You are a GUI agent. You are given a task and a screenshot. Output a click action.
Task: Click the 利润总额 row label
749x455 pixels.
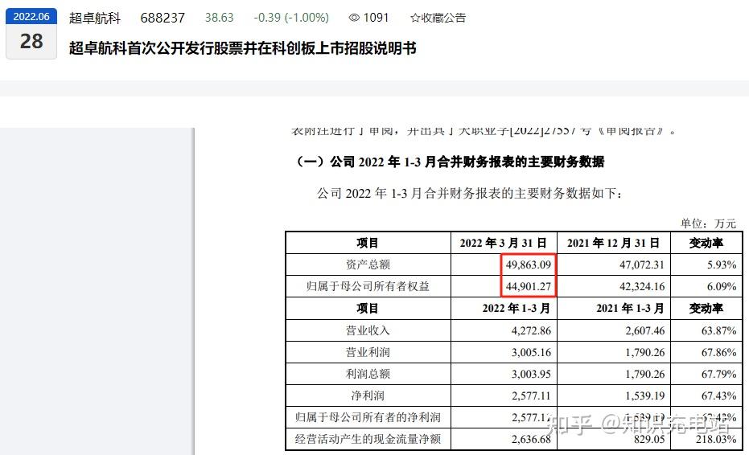click(368, 374)
